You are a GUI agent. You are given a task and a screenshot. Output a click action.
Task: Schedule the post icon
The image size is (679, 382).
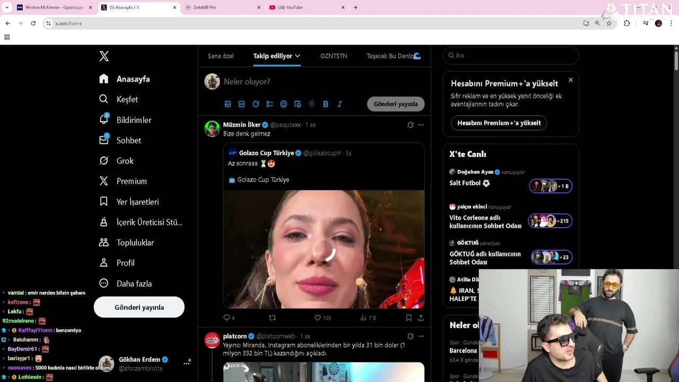pos(298,104)
